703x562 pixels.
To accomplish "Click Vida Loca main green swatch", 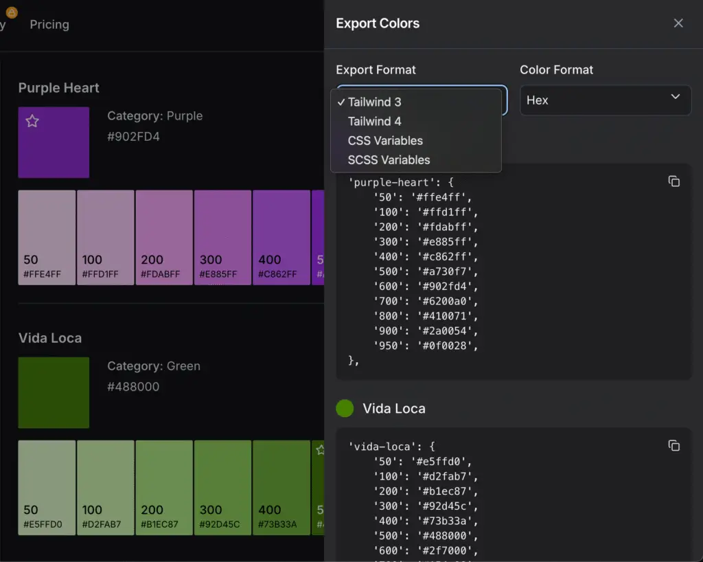I will [54, 392].
